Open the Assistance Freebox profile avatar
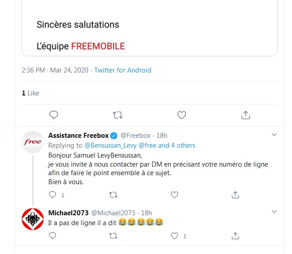The image size is (292, 254). pos(33,142)
